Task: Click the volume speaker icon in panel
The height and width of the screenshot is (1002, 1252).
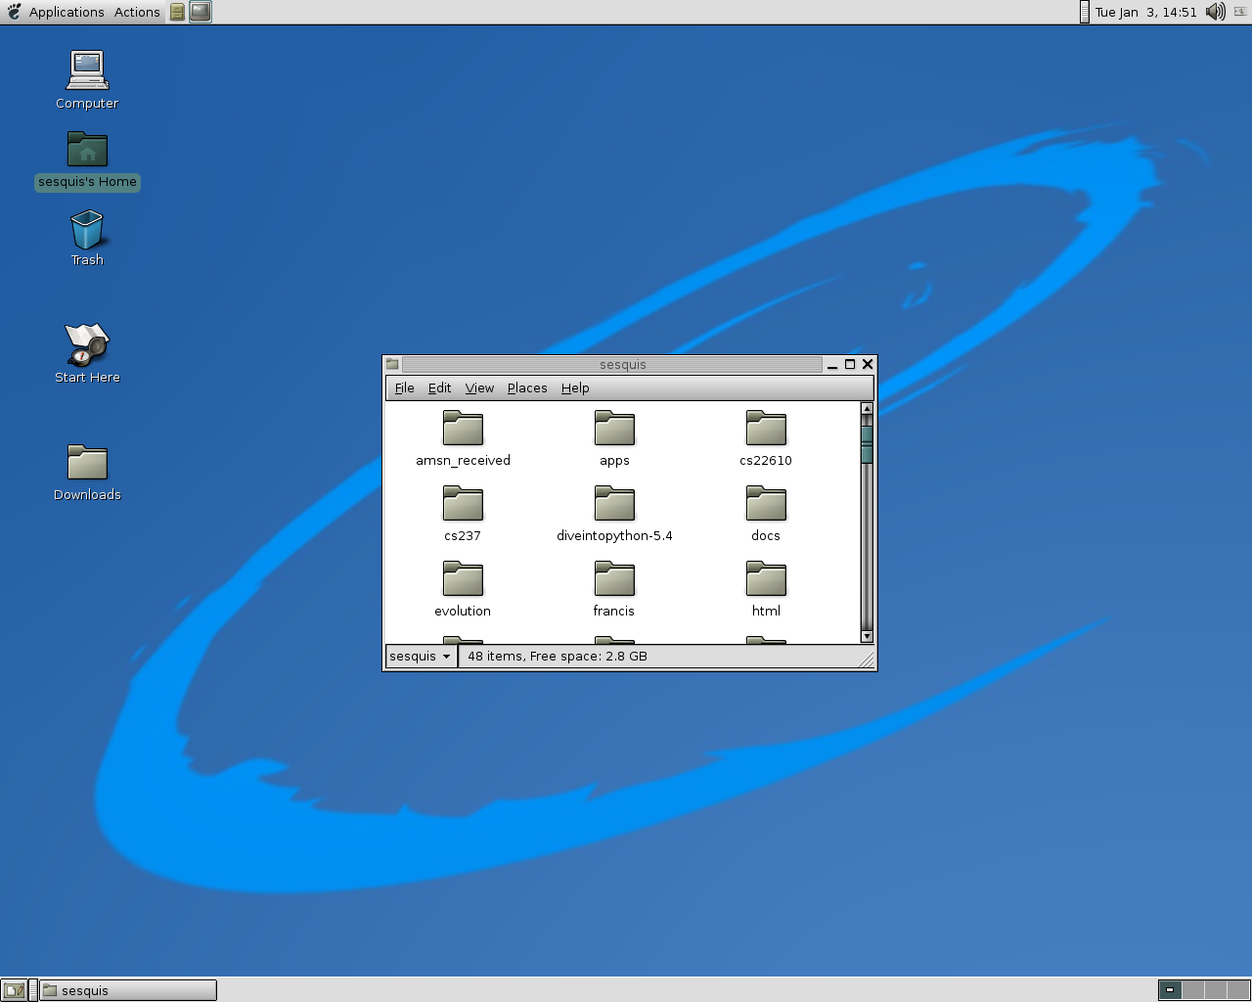Action: pyautogui.click(x=1215, y=12)
